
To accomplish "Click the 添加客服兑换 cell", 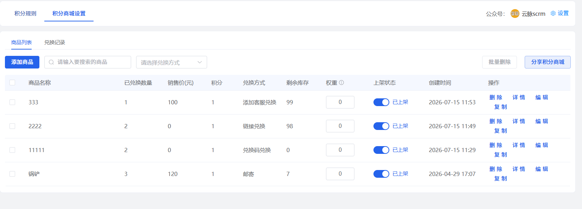I will click(260, 102).
